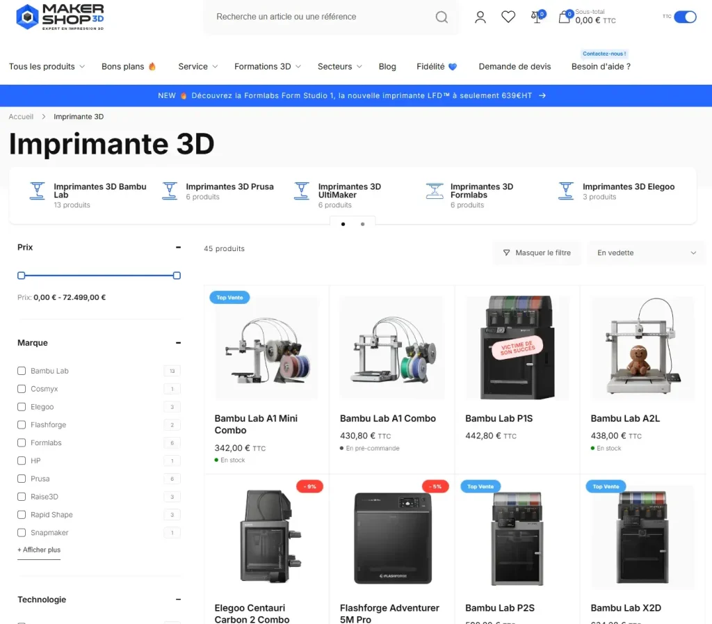The height and width of the screenshot is (624, 712).
Task: Click the -9% discount badge
Action: (309, 486)
